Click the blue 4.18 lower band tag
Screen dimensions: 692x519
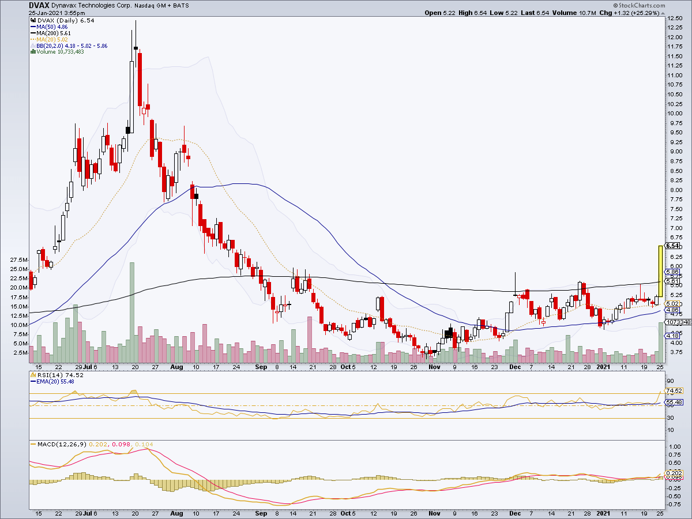click(x=672, y=336)
